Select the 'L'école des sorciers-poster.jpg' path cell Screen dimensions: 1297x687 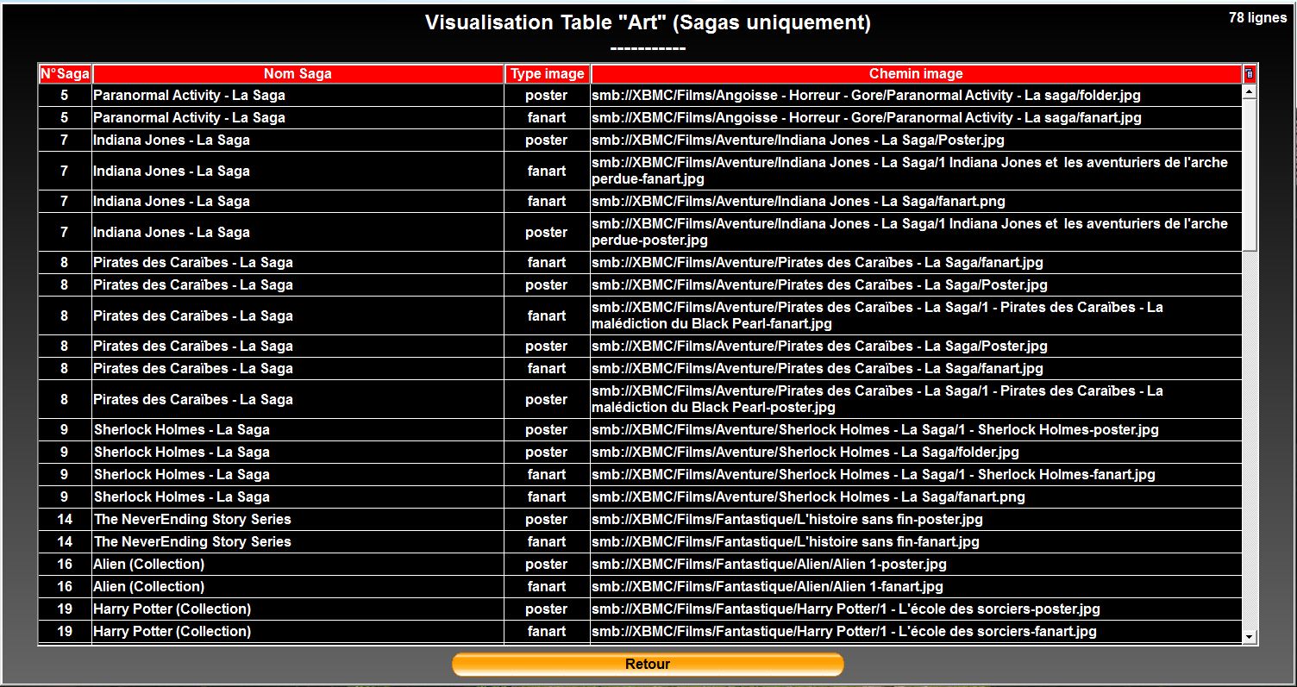click(916, 609)
